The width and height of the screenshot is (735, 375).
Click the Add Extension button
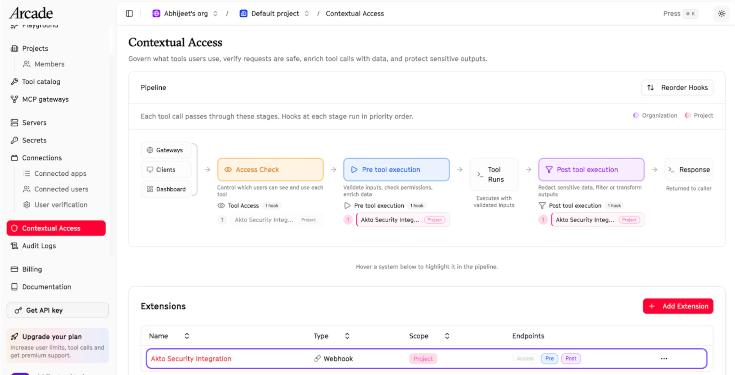(678, 306)
